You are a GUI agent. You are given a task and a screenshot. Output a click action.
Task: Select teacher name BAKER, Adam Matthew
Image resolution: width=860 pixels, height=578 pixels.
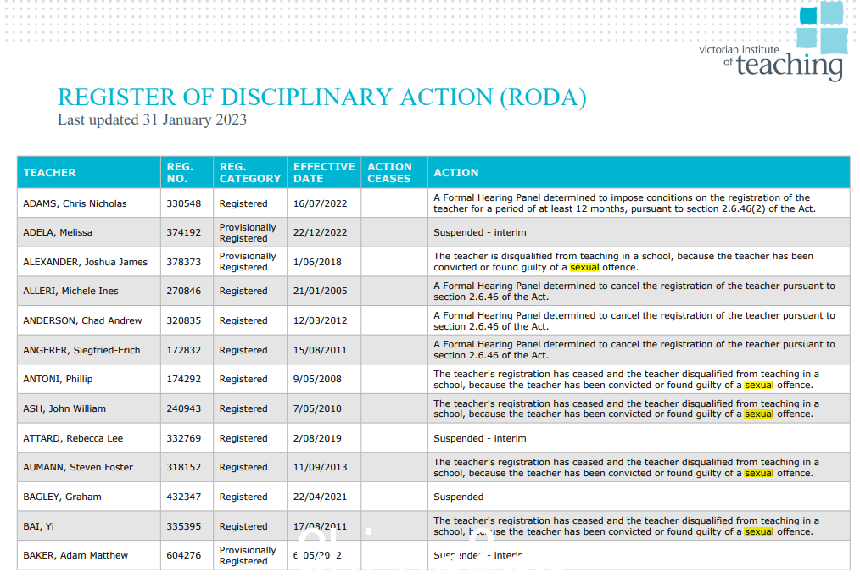pos(75,555)
